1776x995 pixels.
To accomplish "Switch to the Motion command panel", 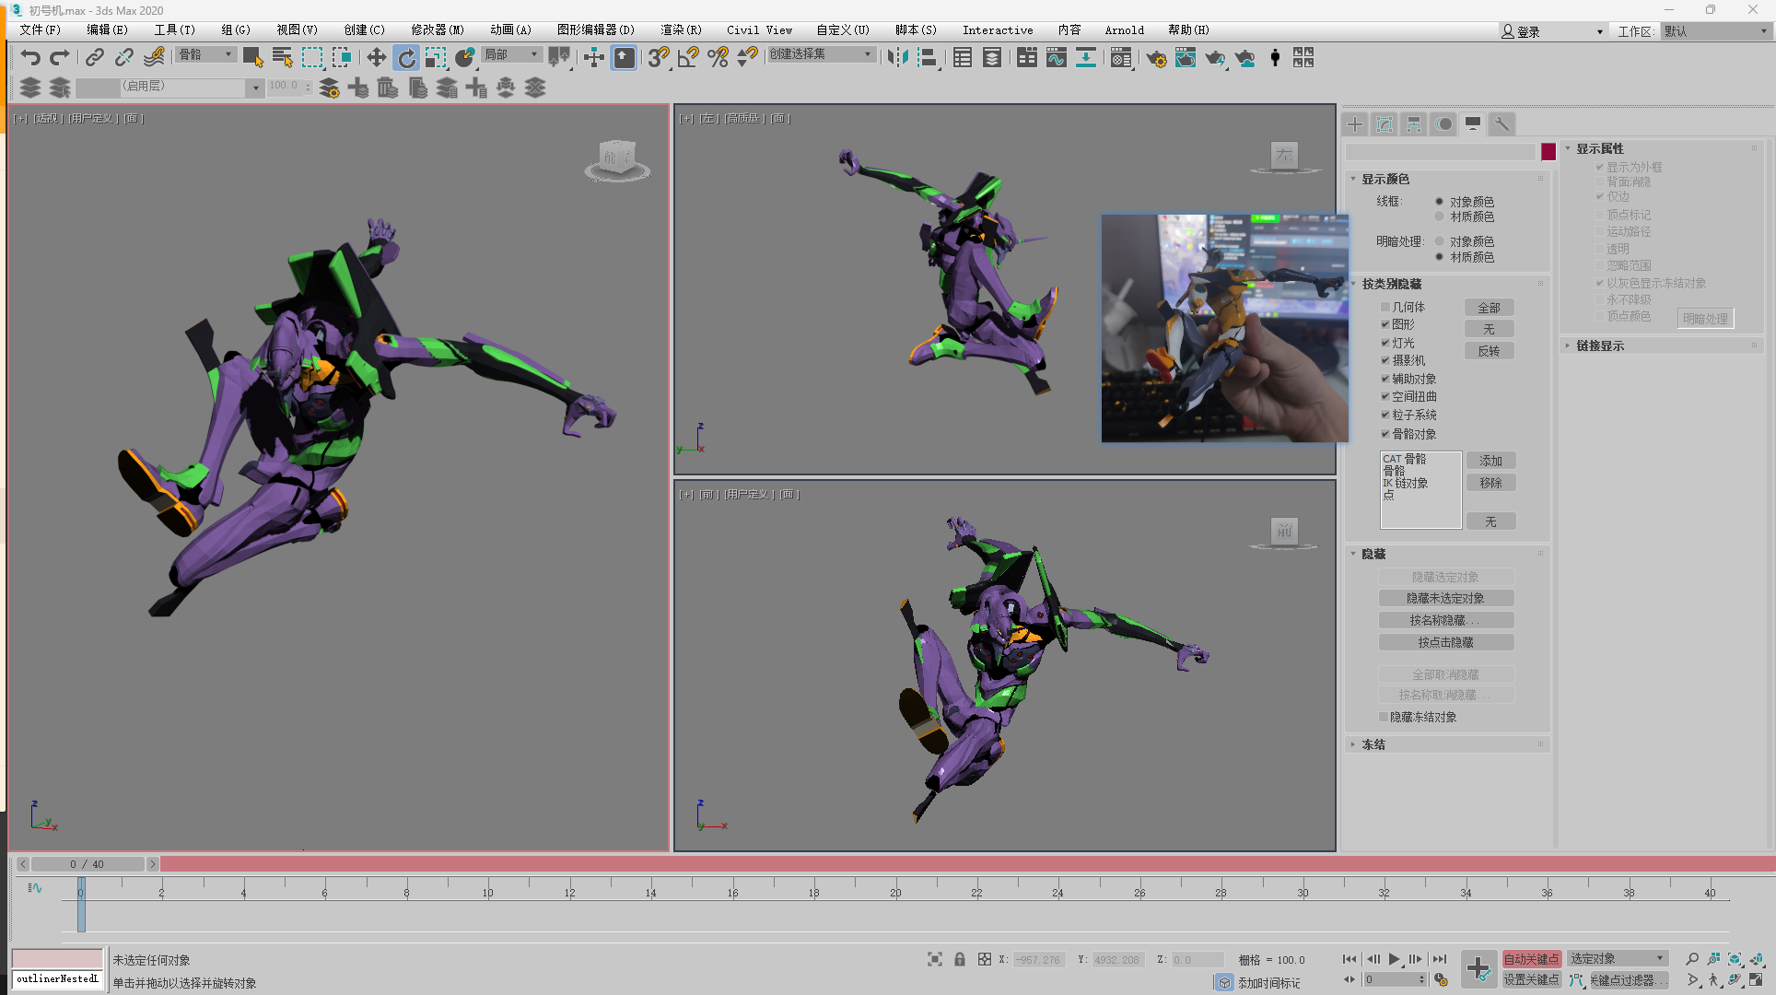I will click(x=1443, y=124).
